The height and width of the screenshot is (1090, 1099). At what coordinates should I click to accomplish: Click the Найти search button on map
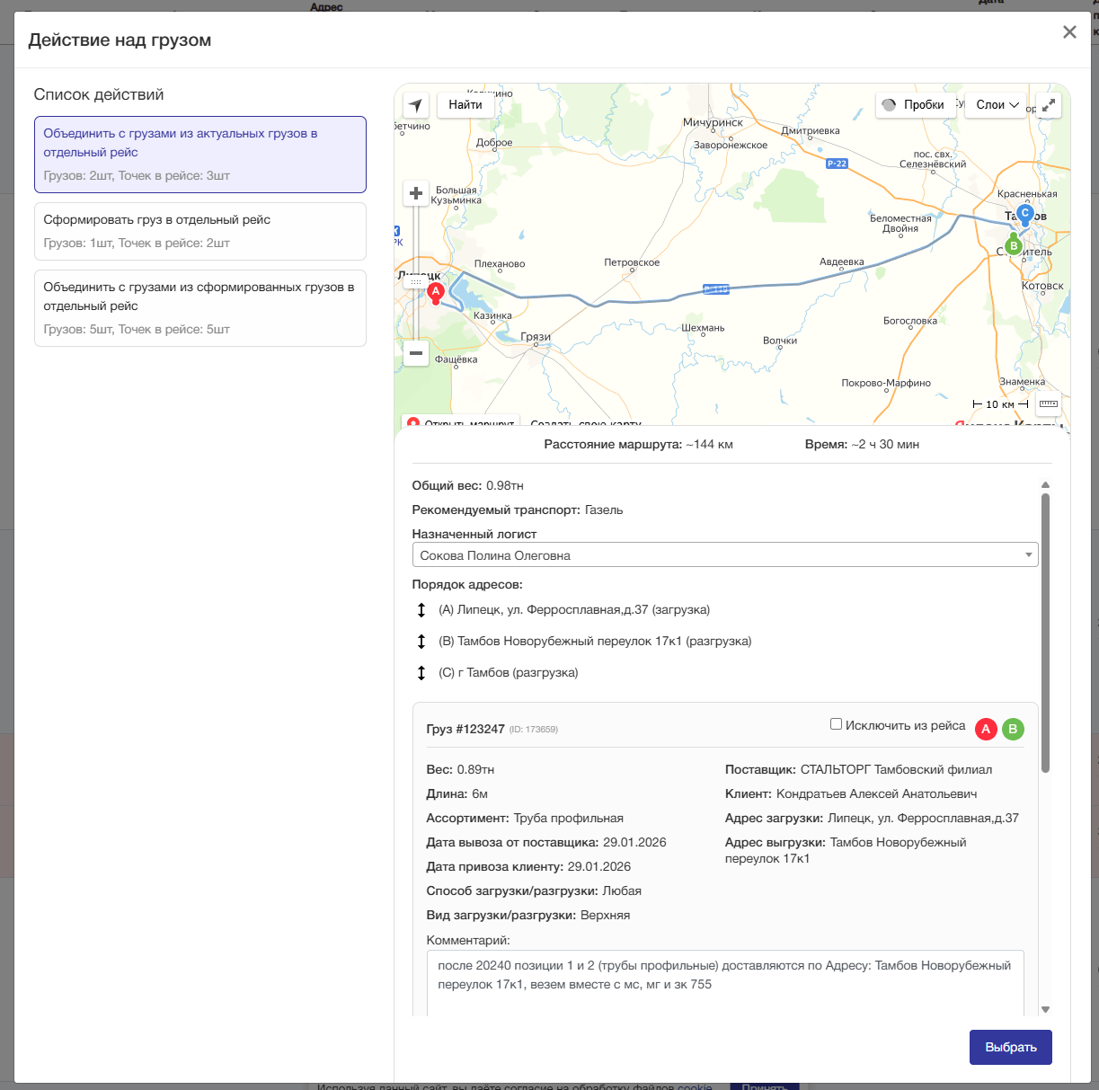(465, 105)
